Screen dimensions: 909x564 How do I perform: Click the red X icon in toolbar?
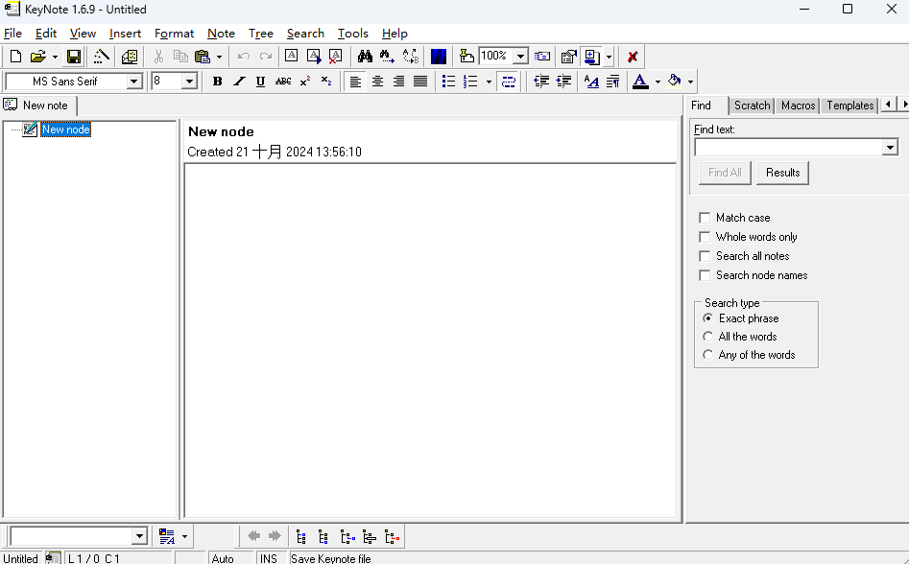(633, 57)
